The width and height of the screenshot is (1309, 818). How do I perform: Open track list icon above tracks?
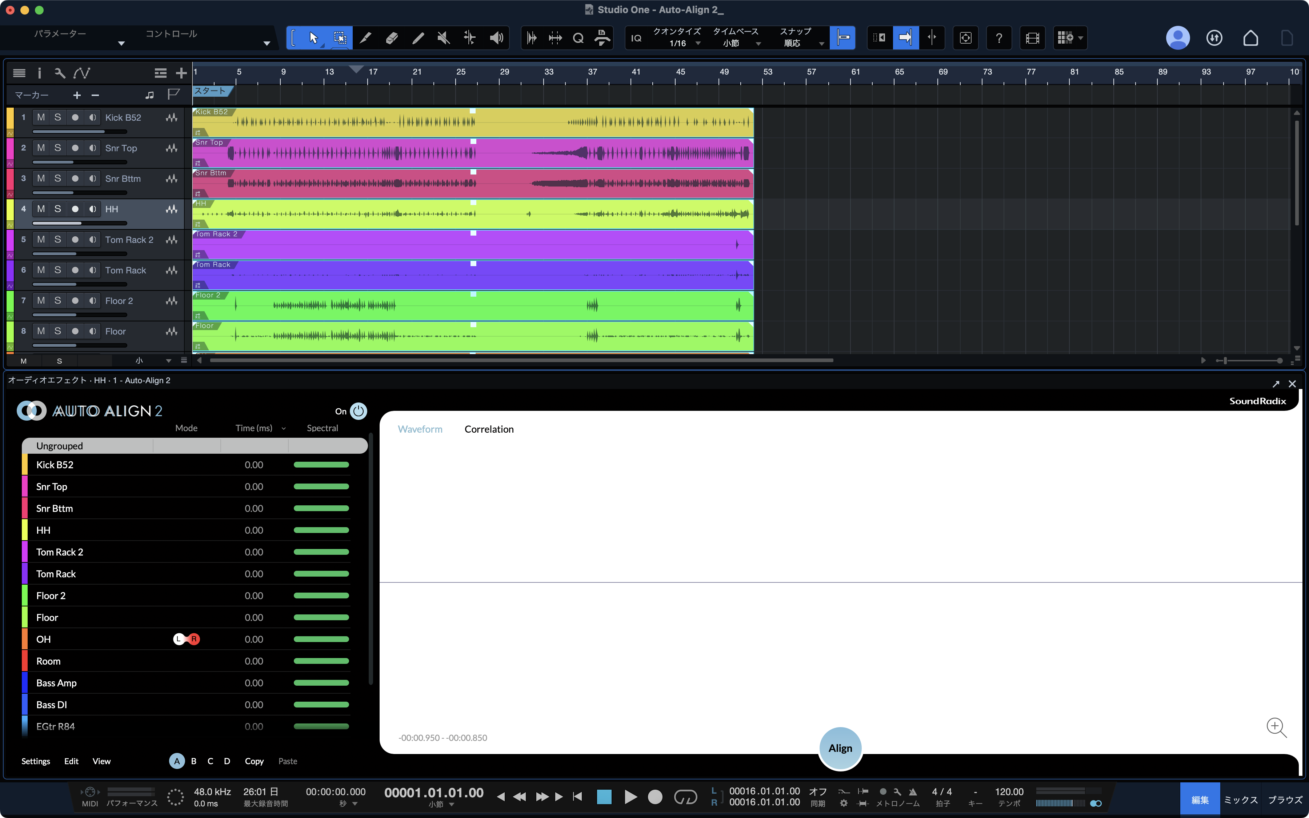(x=19, y=73)
